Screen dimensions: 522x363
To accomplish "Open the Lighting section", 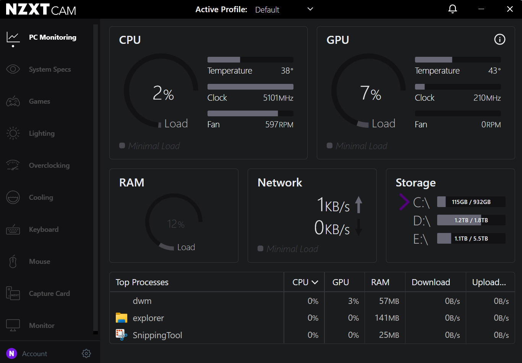I will click(42, 133).
